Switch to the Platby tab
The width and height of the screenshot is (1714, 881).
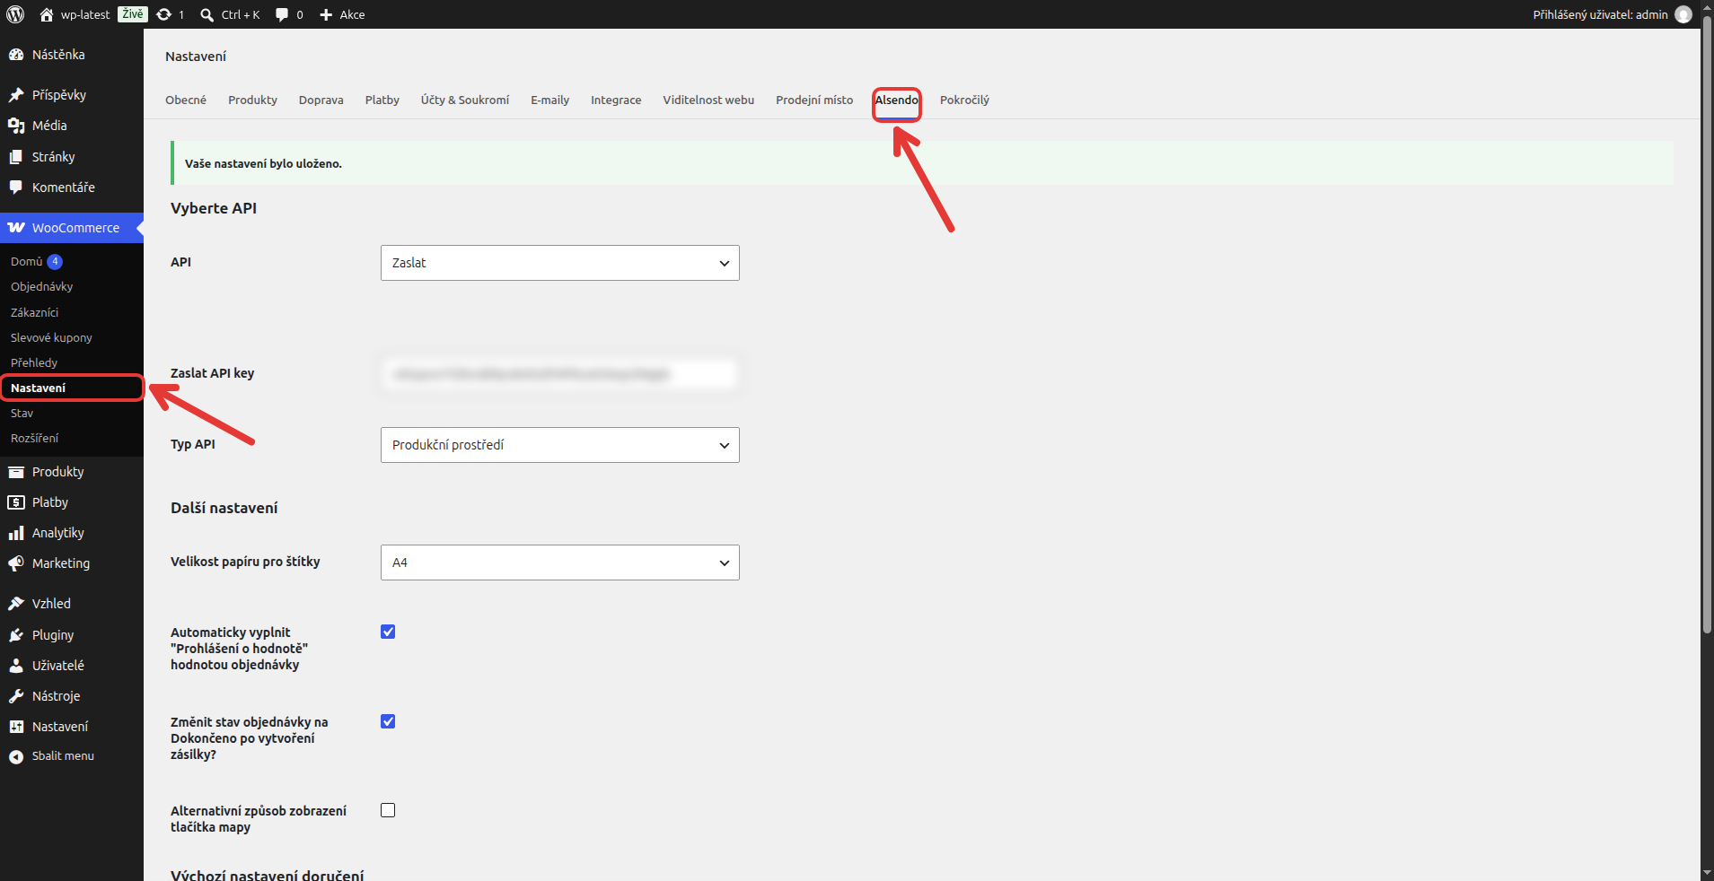pyautogui.click(x=382, y=100)
